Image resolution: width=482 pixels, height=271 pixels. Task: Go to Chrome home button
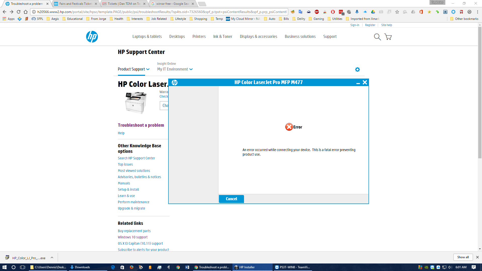[26, 12]
